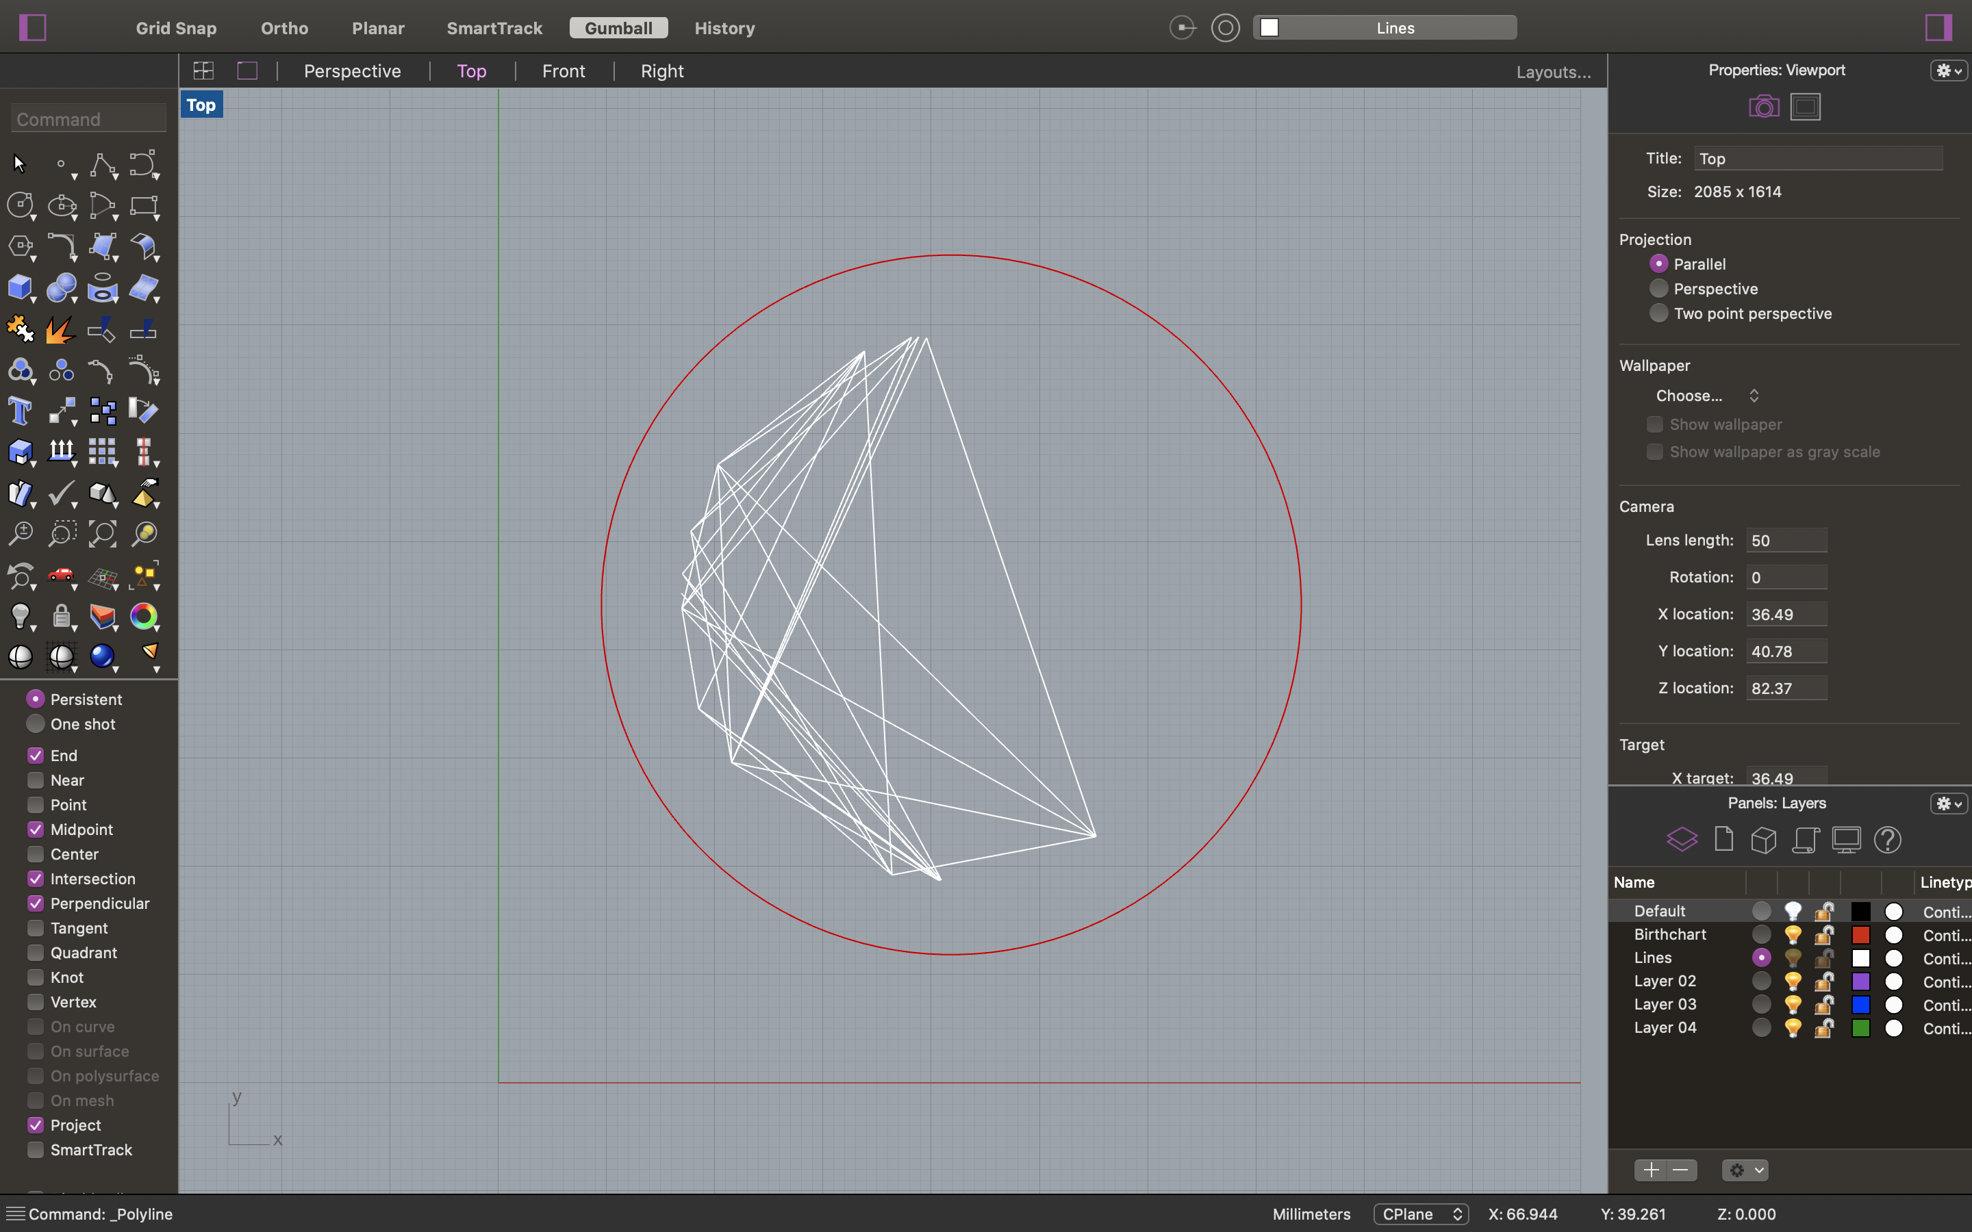
Task: Toggle Ortho mode in top bar
Action: click(284, 27)
